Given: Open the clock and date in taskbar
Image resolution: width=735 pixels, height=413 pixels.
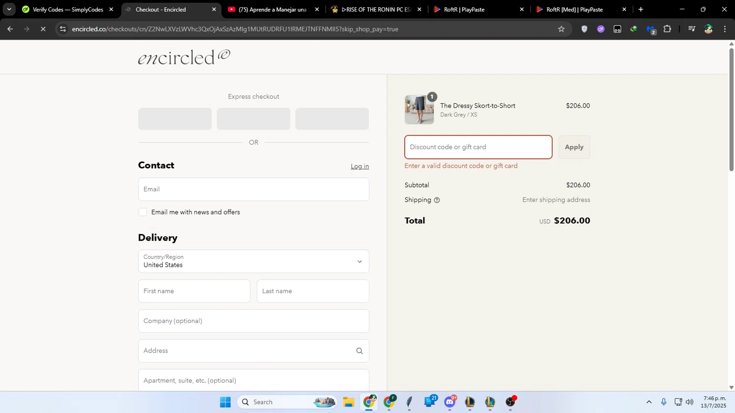Looking at the screenshot, I should 713,402.
